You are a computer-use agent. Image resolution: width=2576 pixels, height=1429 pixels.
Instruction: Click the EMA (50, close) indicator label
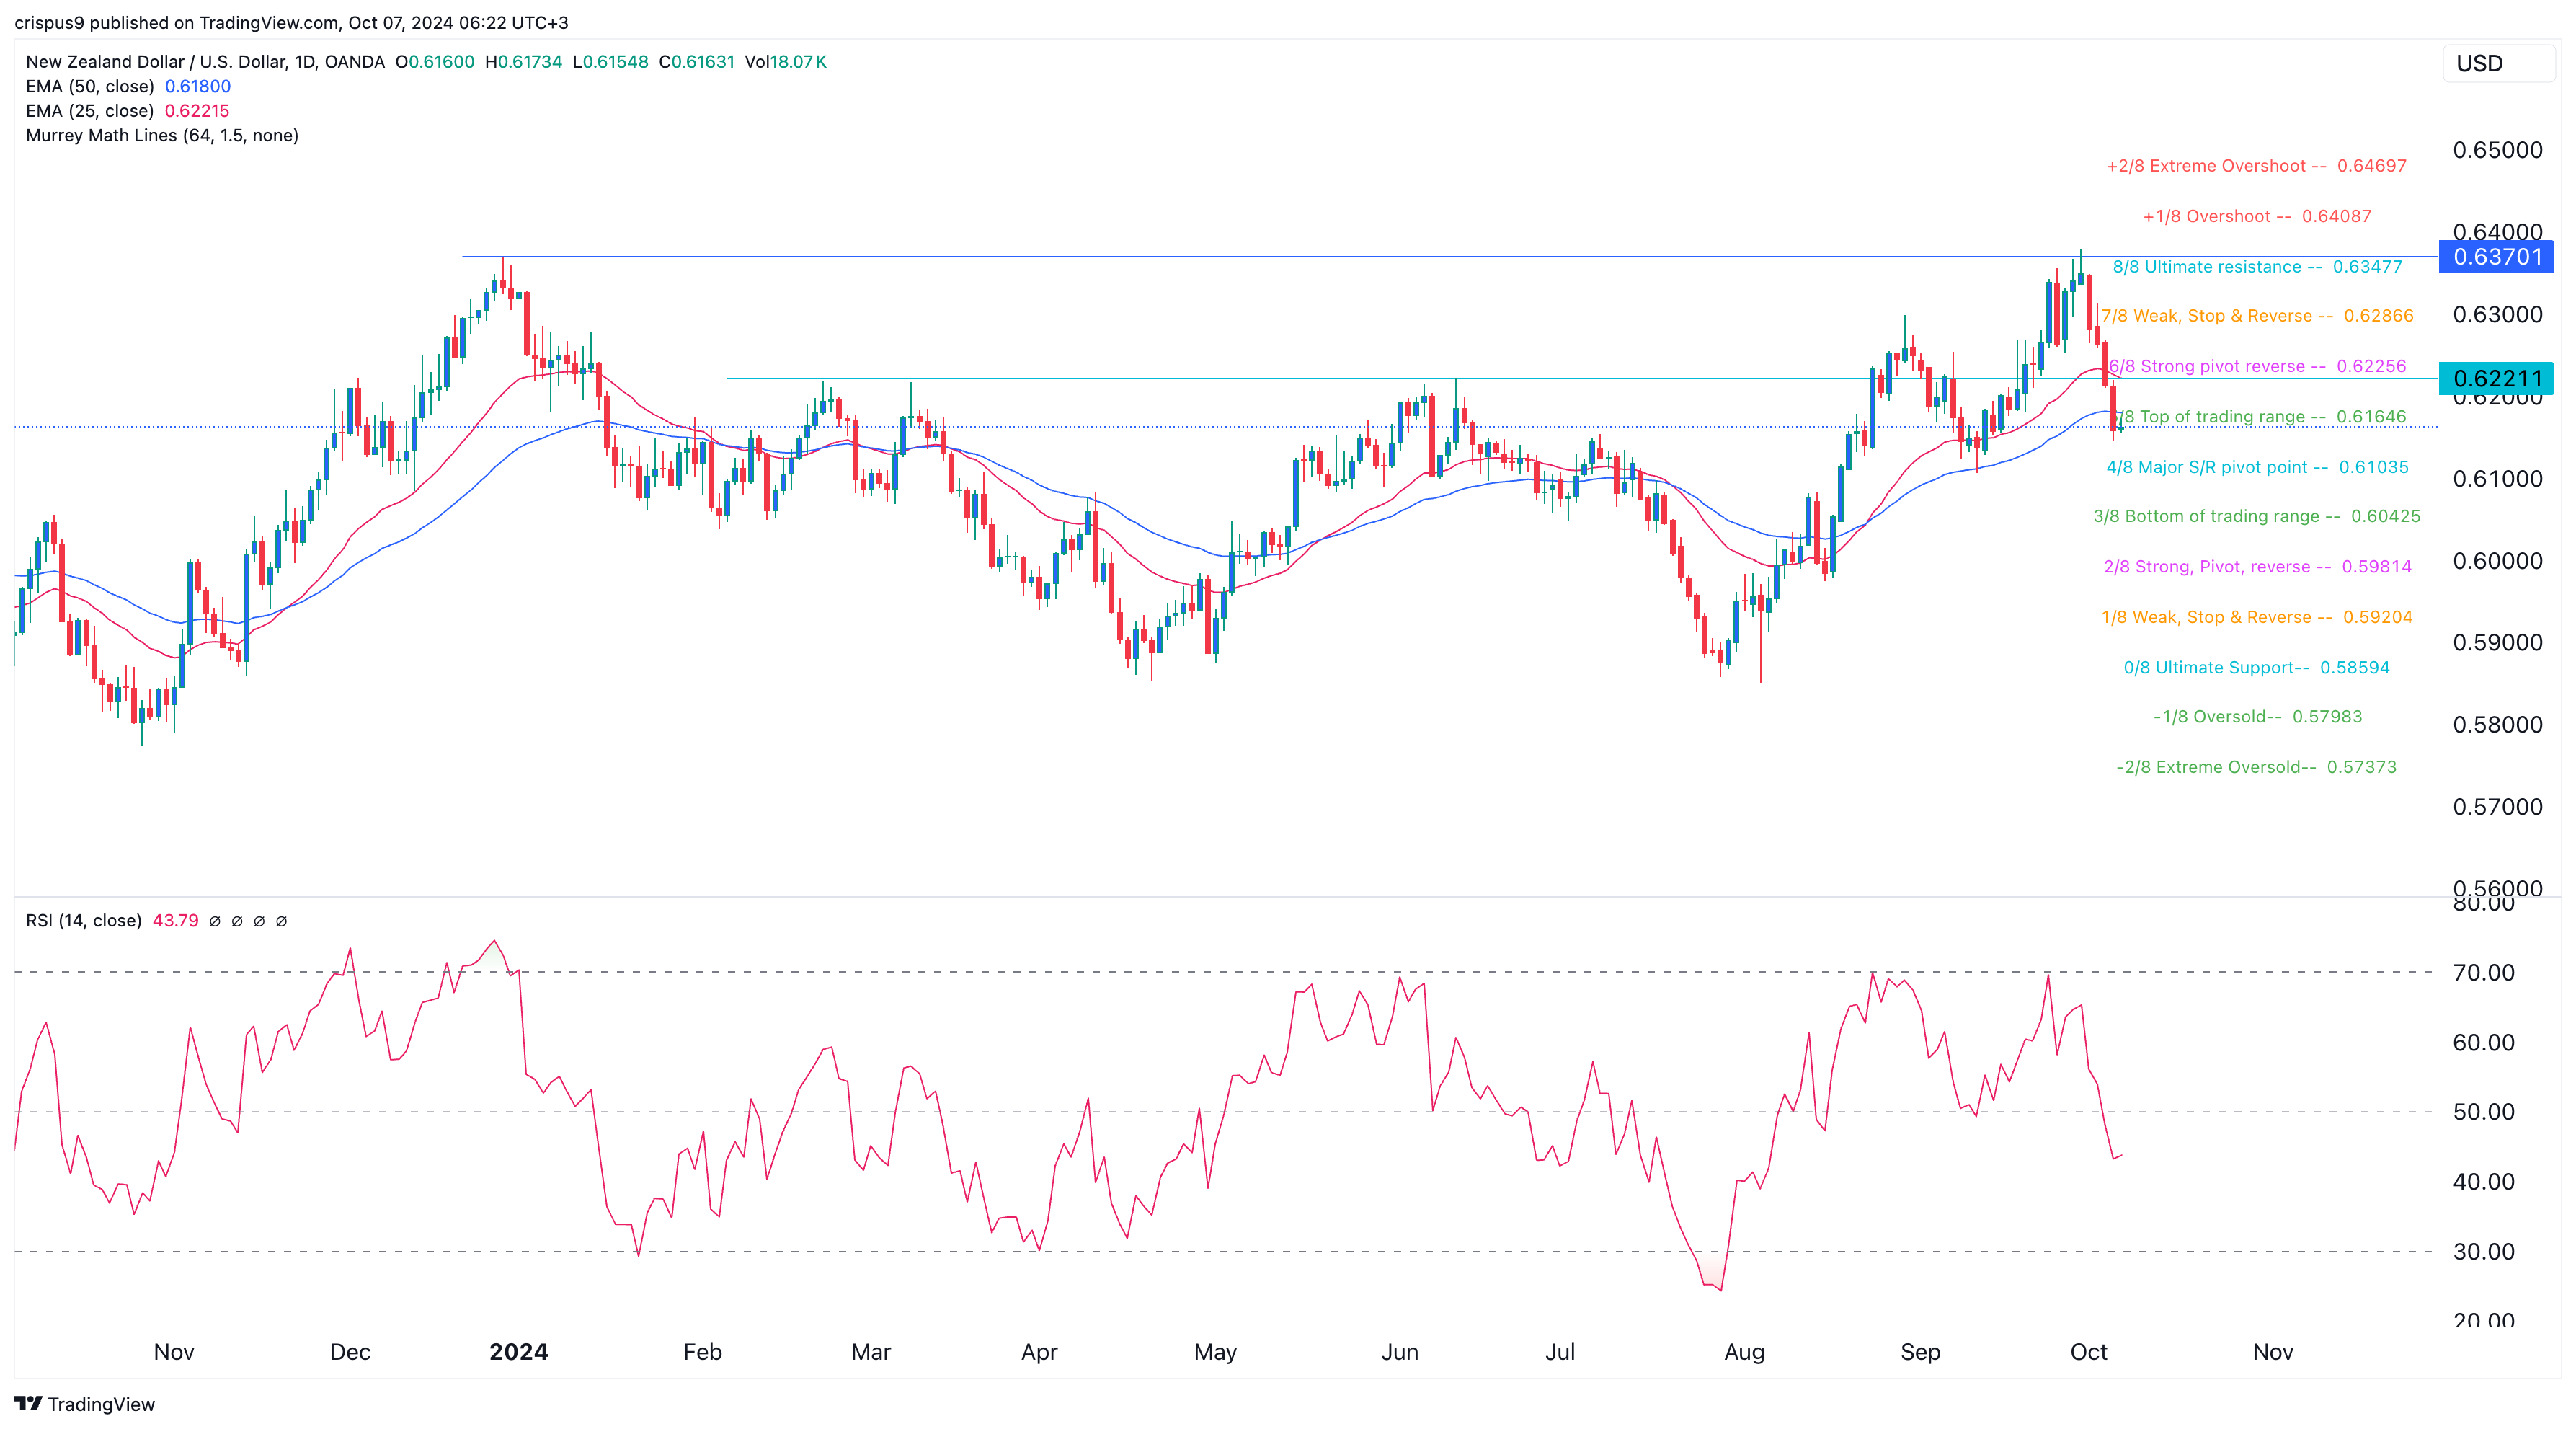[x=90, y=86]
